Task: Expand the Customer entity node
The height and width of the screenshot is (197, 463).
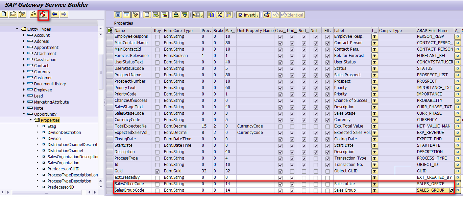Action: tap(24, 78)
